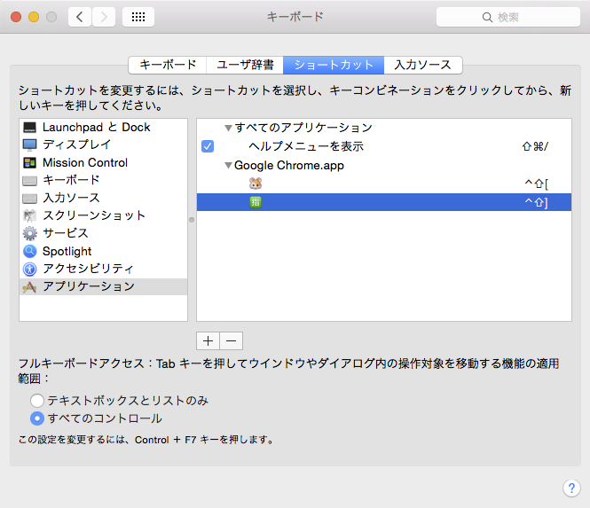Click the ^⇧[ key combination
The height and width of the screenshot is (508, 590).
(536, 184)
